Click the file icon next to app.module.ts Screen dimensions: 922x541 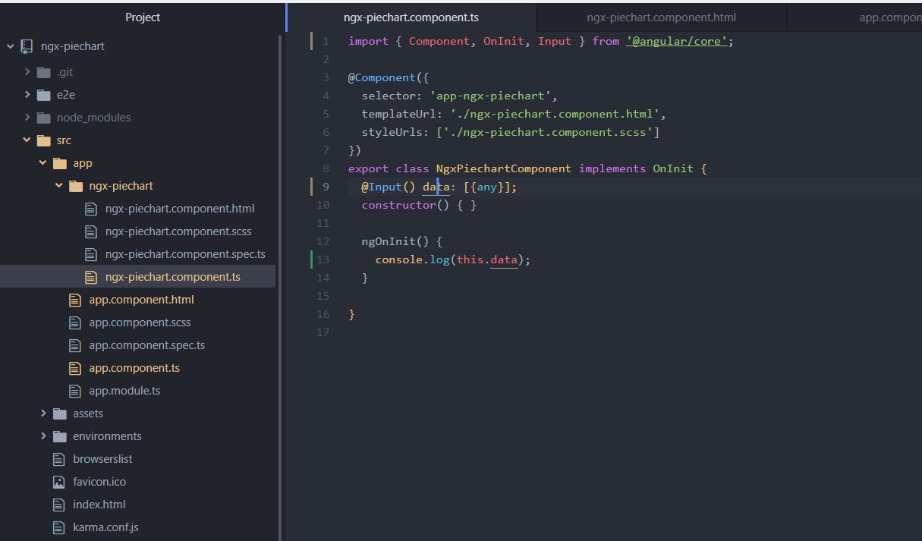coord(75,390)
